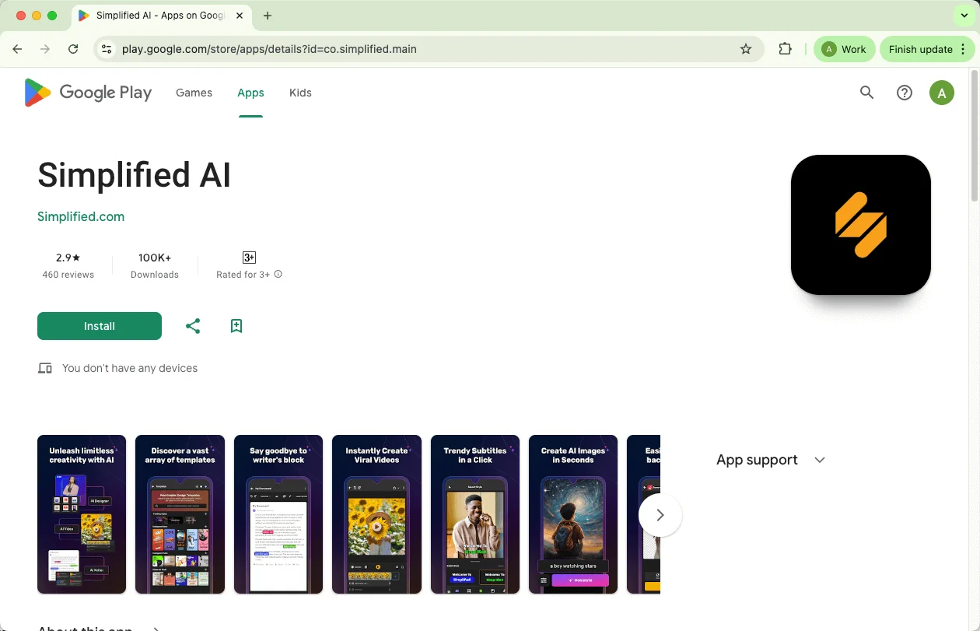Click the content rating info icon
The image size is (980, 631).
coord(278,275)
